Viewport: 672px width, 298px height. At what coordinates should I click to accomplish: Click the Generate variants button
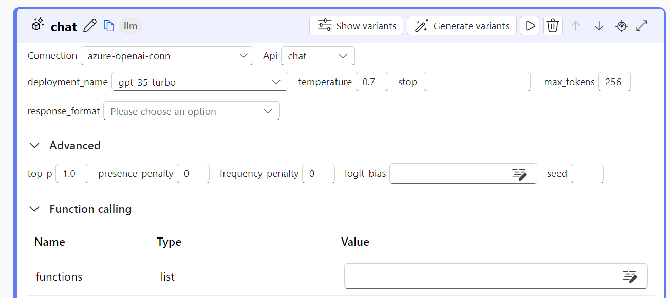coord(462,26)
